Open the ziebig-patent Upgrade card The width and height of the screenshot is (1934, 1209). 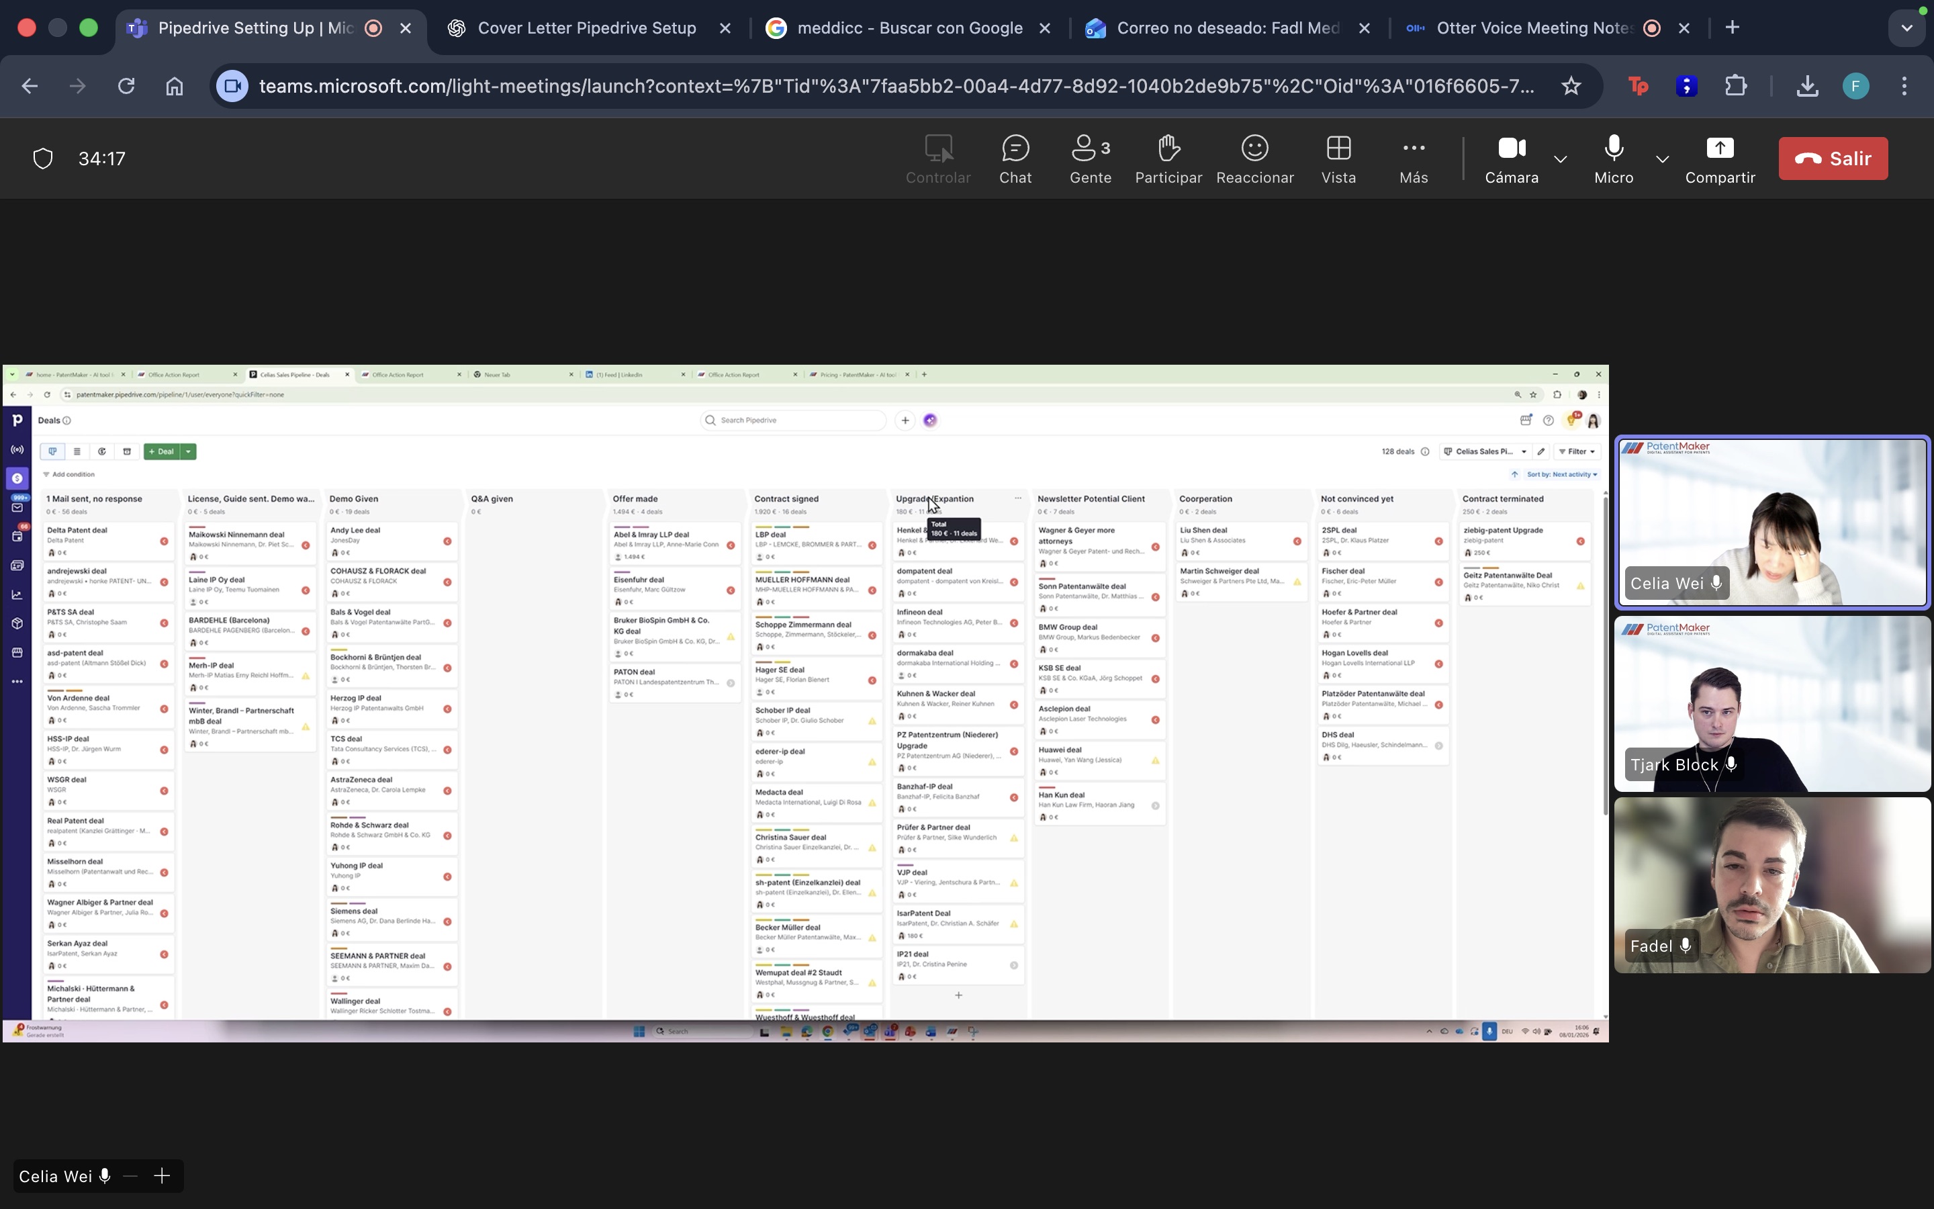(x=1525, y=541)
